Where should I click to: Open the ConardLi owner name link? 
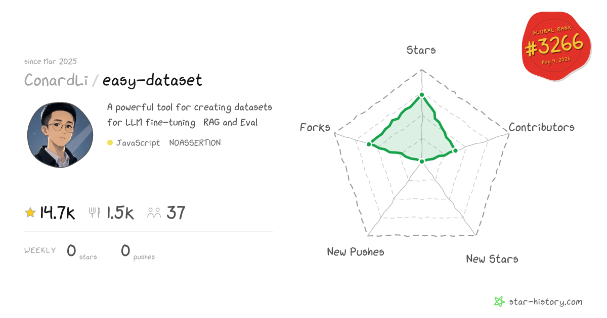(56, 80)
